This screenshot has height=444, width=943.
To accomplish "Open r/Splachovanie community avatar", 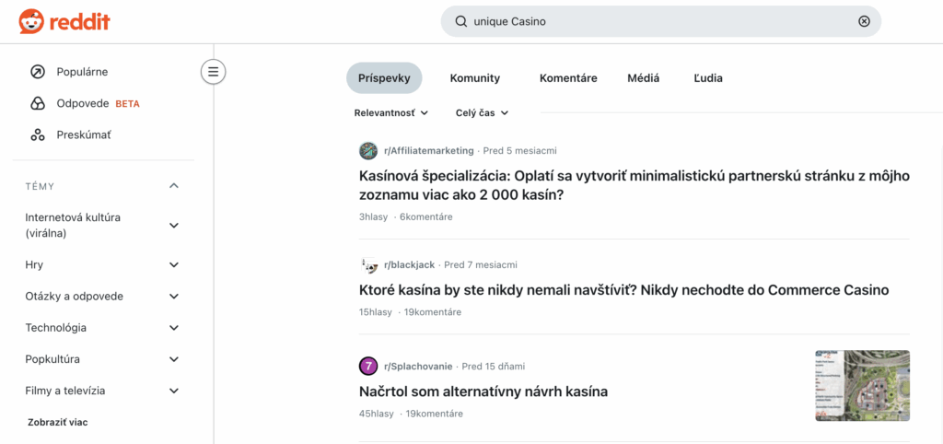I will click(368, 366).
